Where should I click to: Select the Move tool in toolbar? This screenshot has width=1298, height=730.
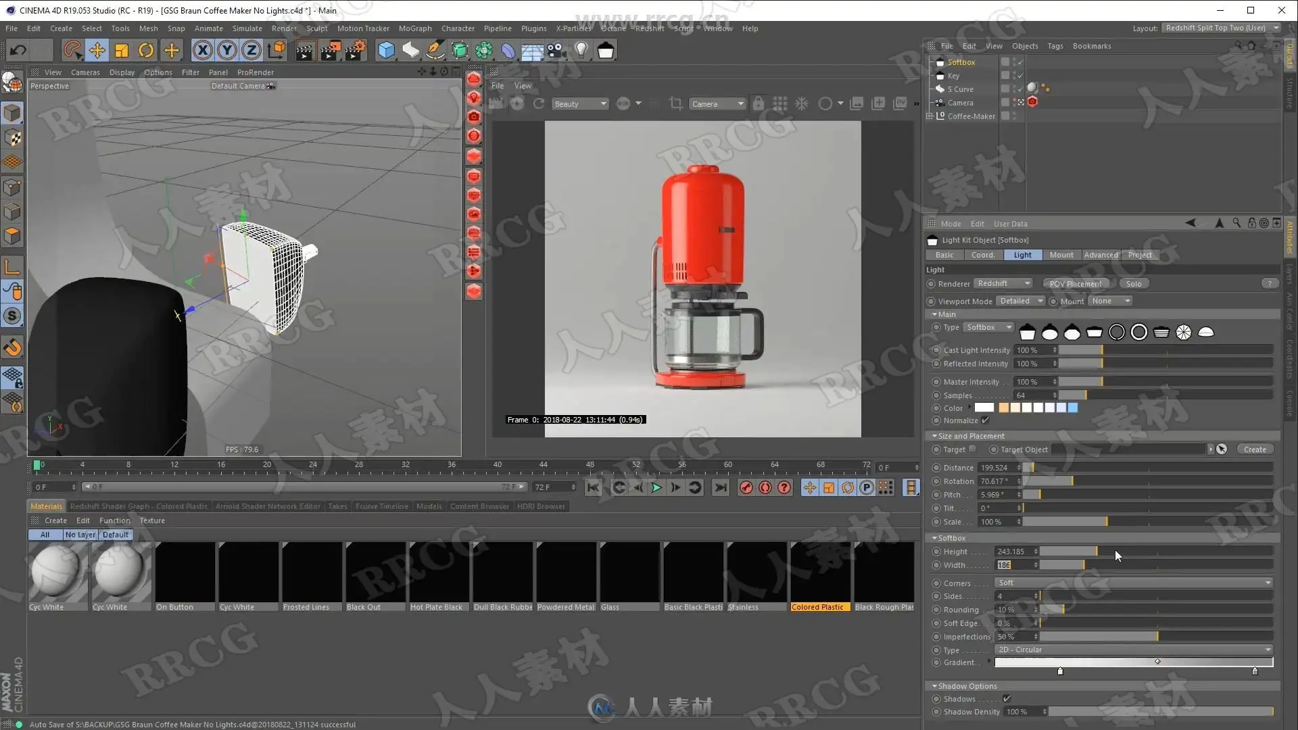coord(97,50)
